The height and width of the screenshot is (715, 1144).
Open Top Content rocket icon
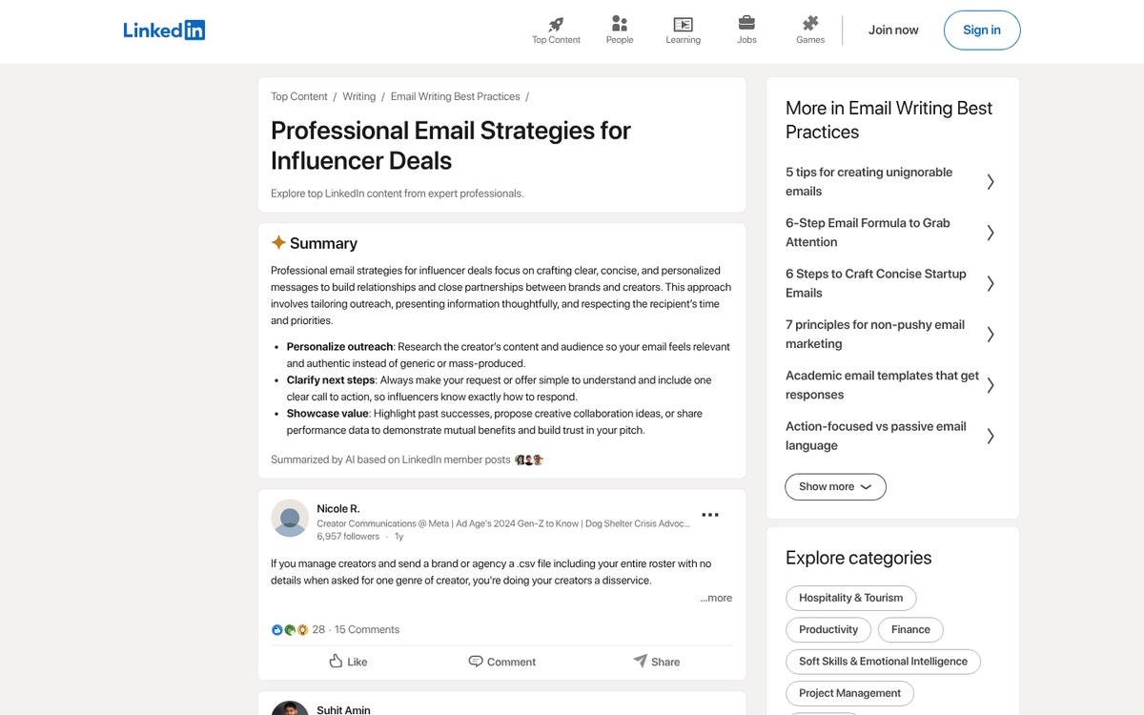(x=556, y=25)
